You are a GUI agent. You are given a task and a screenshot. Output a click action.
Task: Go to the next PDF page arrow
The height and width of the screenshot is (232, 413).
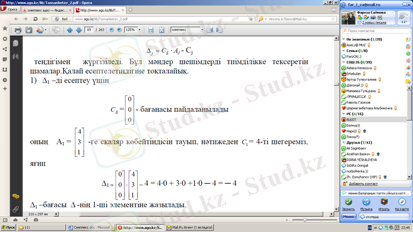point(79,30)
